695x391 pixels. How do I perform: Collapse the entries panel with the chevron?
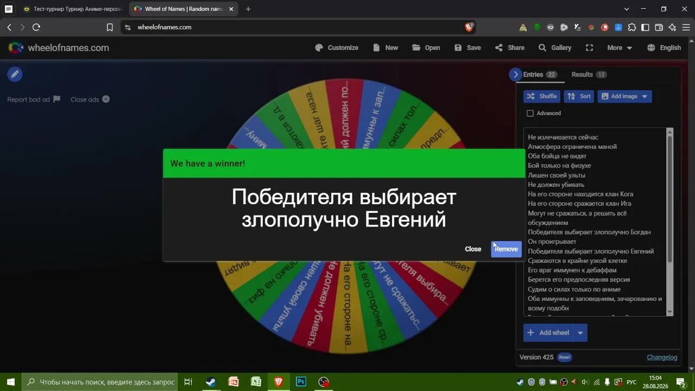[515, 74]
